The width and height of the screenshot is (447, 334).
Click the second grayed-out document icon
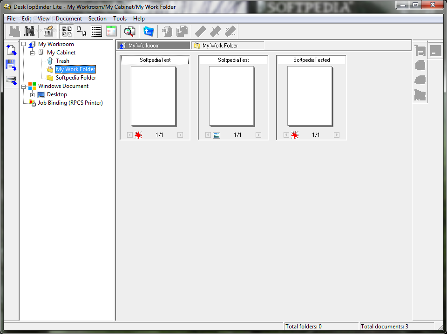(182, 31)
